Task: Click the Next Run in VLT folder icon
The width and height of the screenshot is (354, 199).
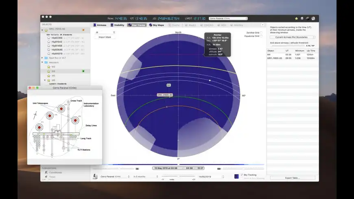Action: pos(46,58)
